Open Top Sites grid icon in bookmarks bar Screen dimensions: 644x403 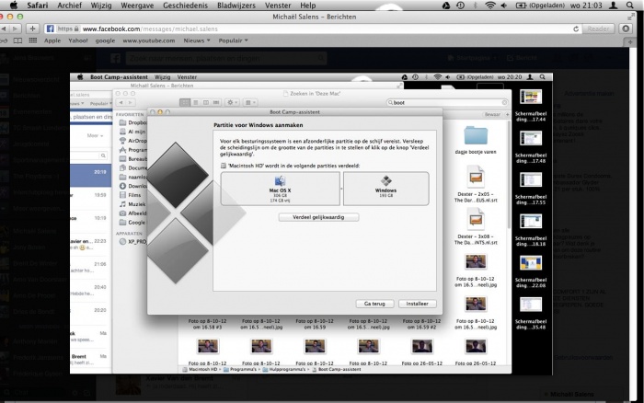tap(33, 40)
